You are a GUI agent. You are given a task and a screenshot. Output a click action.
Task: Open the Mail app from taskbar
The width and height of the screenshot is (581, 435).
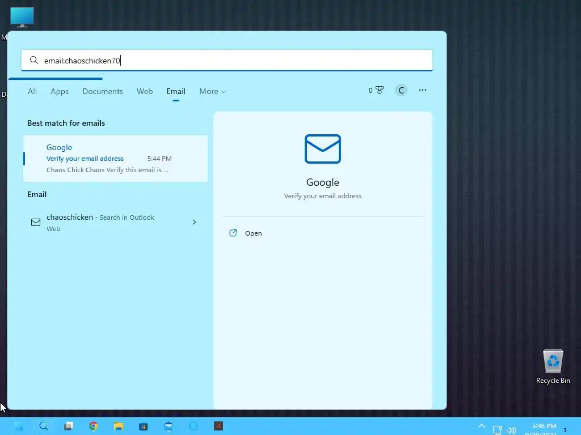click(168, 426)
